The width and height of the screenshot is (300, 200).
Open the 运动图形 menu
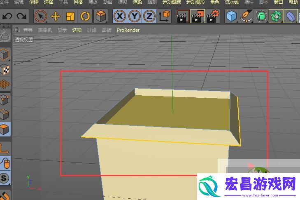(x=195, y=2)
